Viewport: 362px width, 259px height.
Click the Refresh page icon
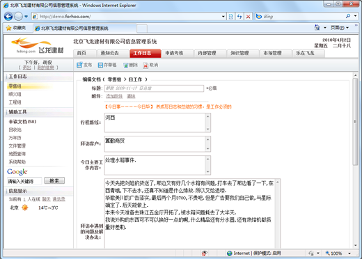pos(239,17)
